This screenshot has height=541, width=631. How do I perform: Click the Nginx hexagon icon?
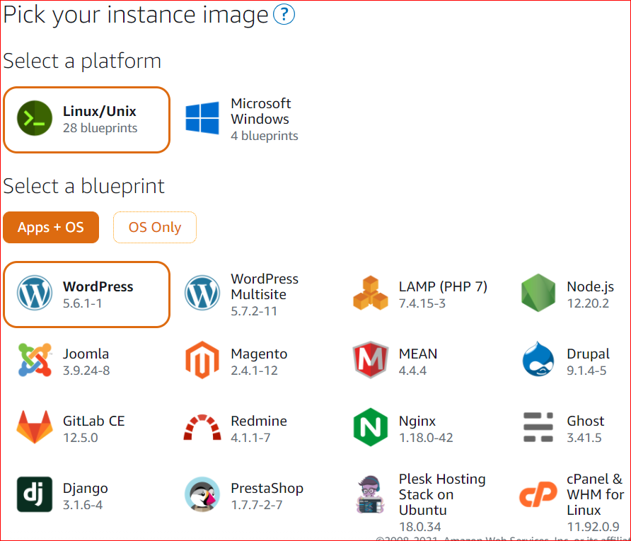coord(371,427)
